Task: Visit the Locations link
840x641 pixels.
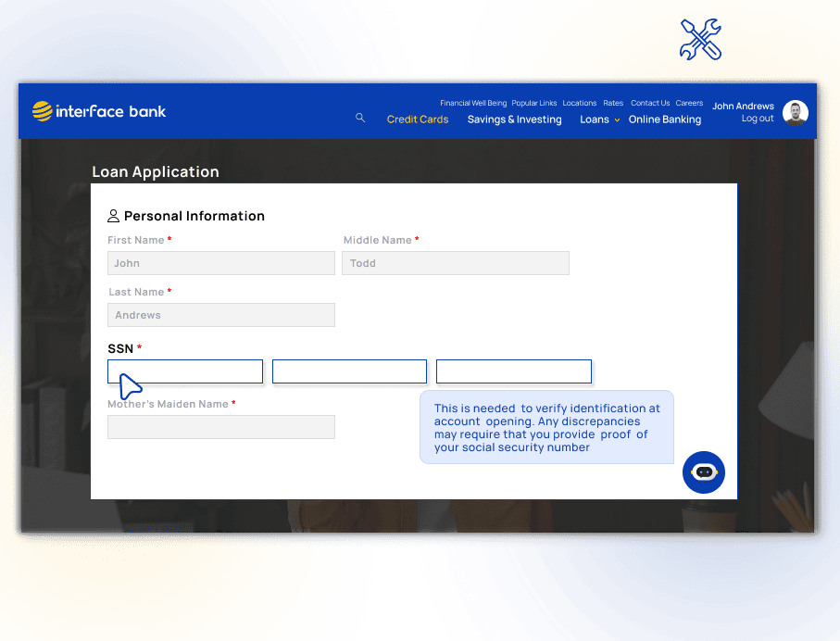Action: pyautogui.click(x=580, y=104)
